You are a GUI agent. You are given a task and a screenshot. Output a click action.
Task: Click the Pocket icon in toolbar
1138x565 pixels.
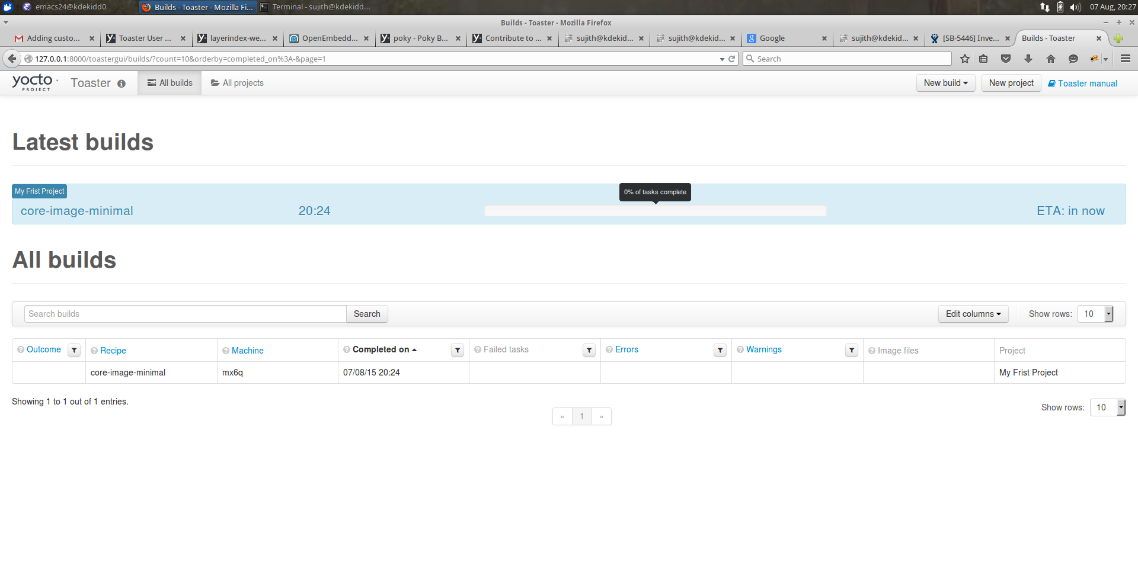[1006, 59]
